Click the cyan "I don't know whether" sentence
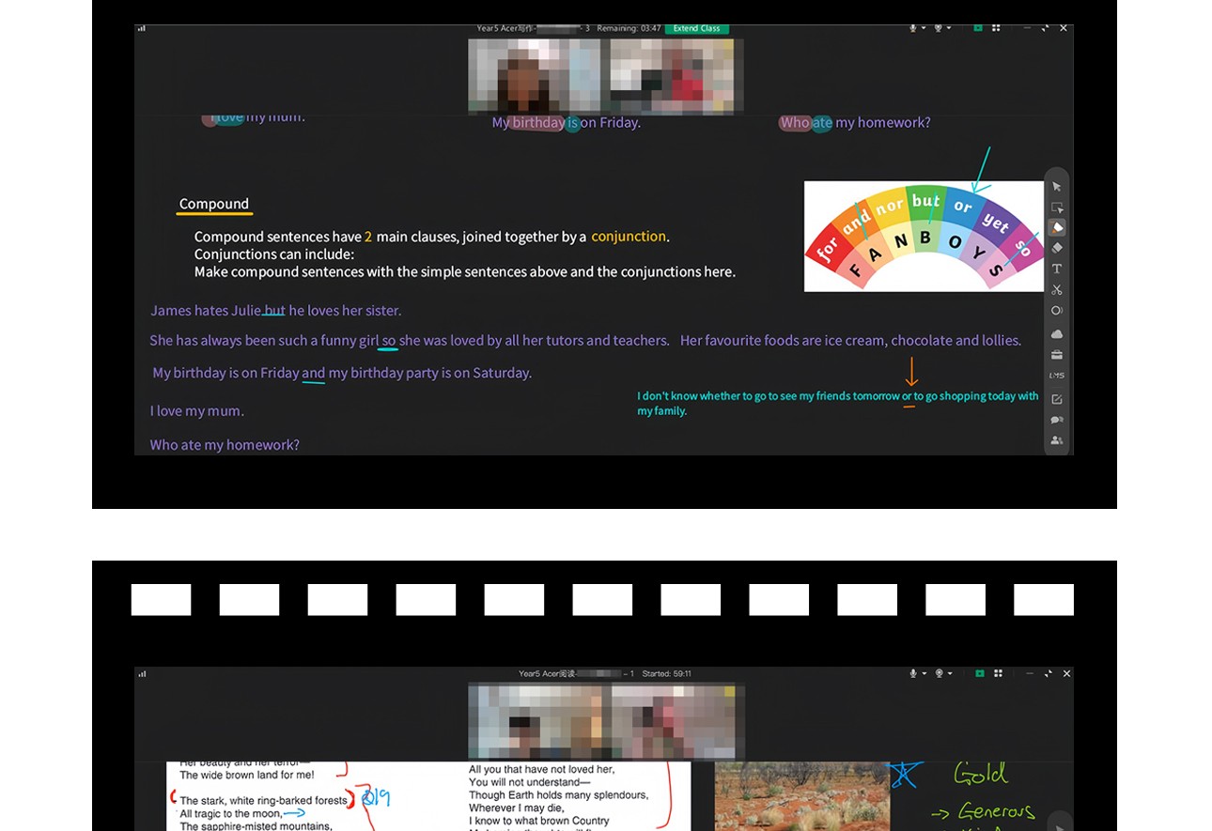 coord(838,403)
